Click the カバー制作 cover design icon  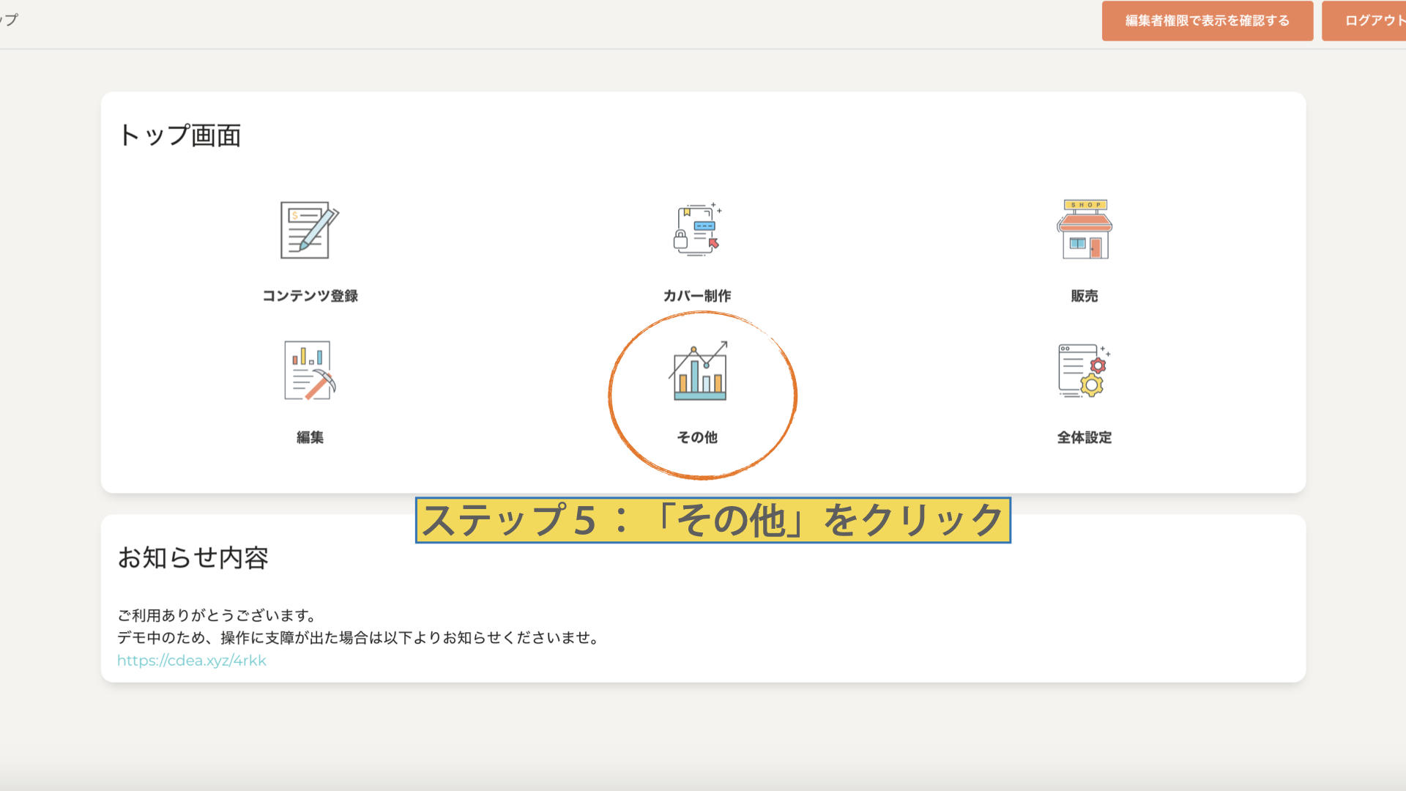click(x=697, y=230)
